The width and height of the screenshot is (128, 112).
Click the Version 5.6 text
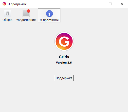64,63
